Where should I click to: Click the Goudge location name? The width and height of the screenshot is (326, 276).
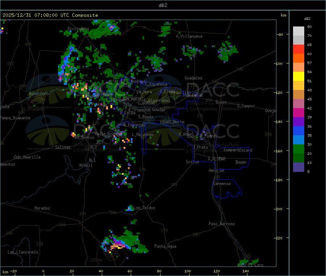(159, 110)
